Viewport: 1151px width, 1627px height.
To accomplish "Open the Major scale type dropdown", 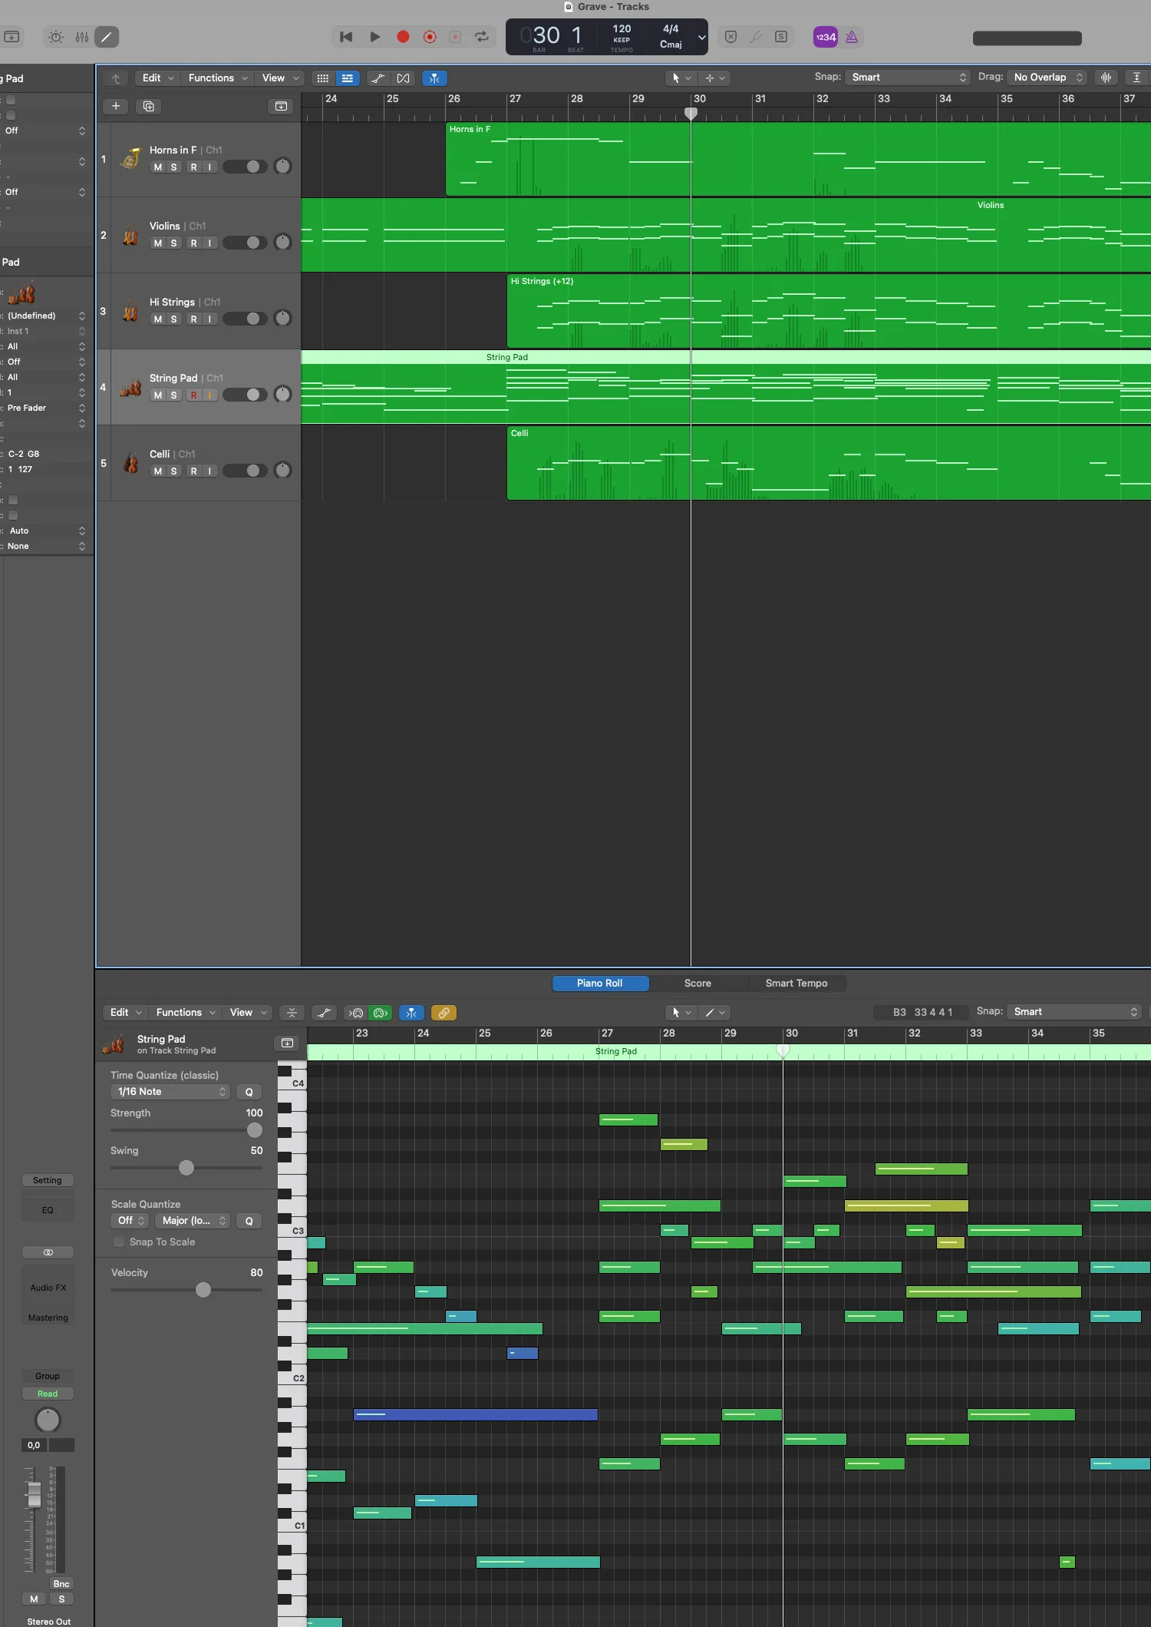I will [x=193, y=1221].
